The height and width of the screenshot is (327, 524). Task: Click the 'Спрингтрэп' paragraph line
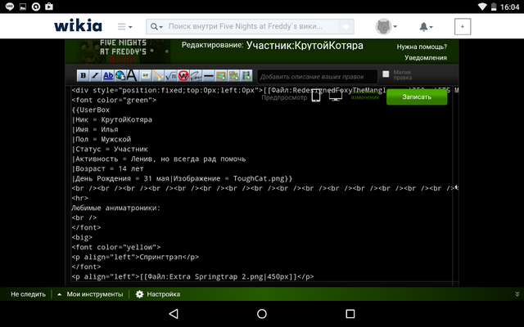(x=135, y=257)
